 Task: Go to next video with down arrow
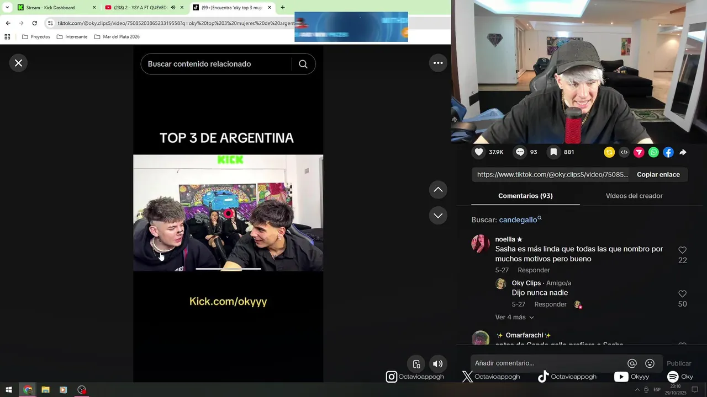(x=438, y=216)
